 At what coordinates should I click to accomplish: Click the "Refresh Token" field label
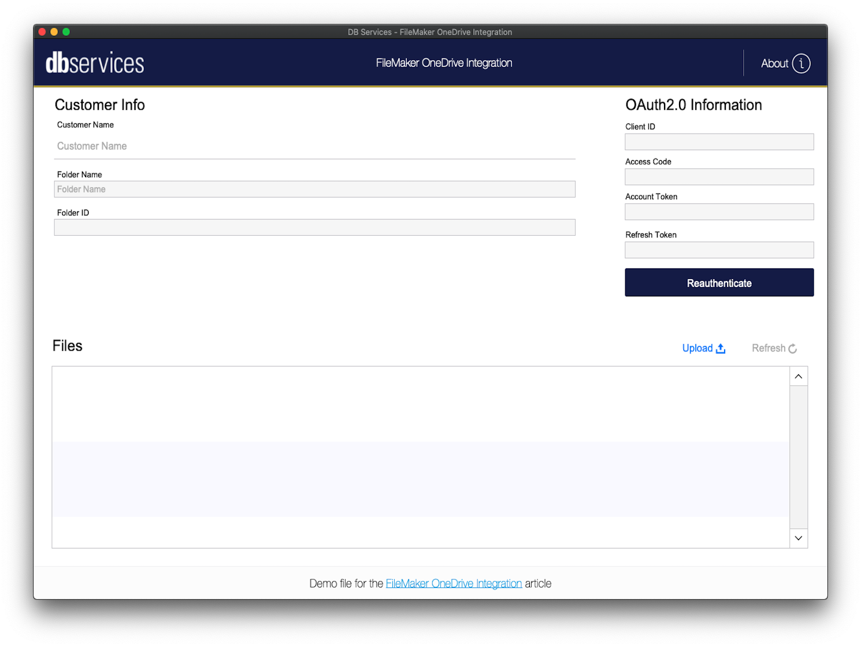(x=651, y=235)
